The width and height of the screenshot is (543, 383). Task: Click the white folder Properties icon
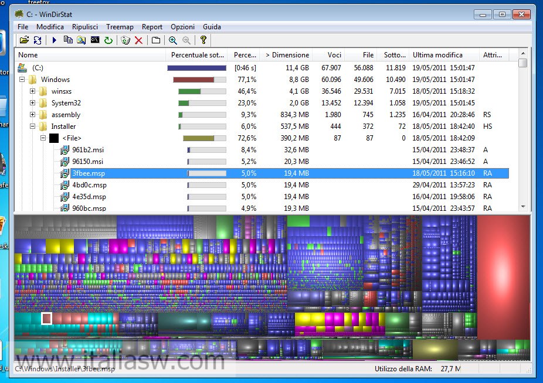156,40
